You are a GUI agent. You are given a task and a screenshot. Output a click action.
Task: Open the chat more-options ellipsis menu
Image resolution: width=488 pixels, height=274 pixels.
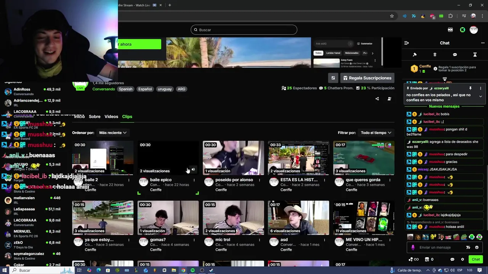(x=483, y=43)
